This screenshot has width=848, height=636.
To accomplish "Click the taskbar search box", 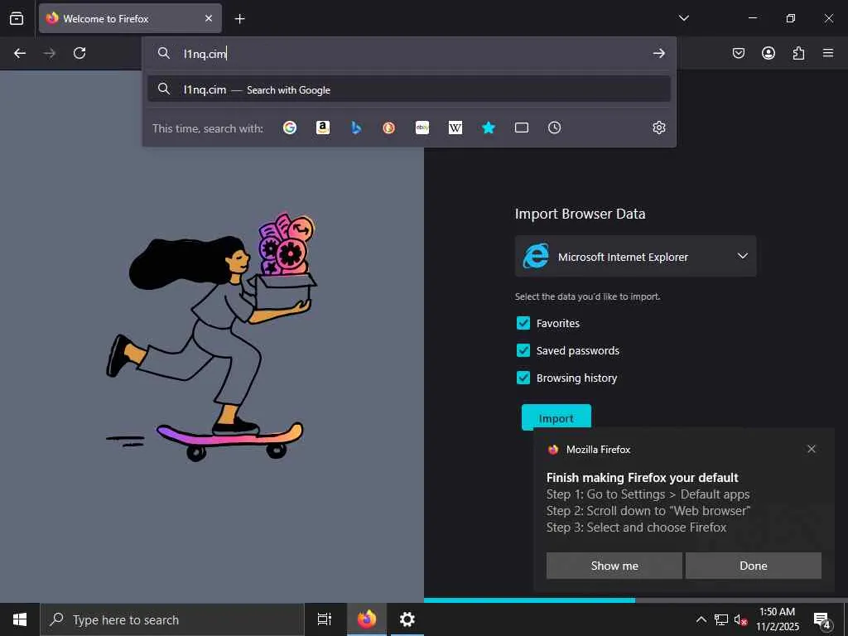I will (x=172, y=619).
